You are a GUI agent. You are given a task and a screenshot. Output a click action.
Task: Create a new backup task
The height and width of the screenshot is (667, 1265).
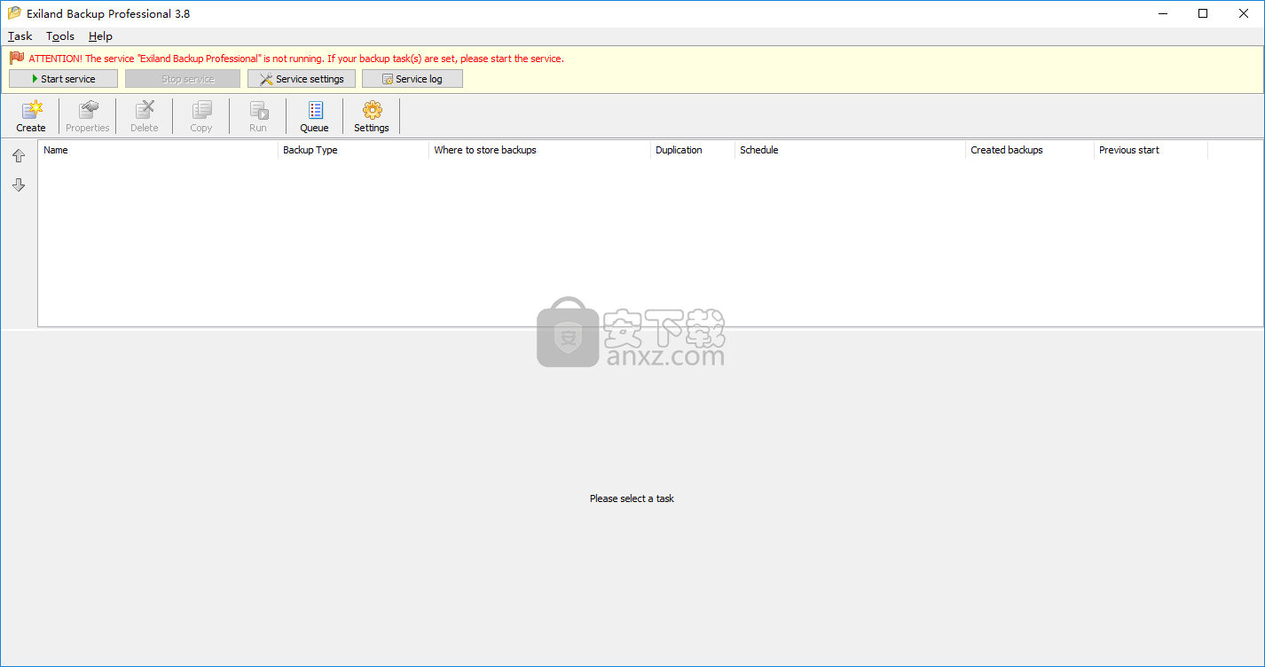(x=31, y=116)
